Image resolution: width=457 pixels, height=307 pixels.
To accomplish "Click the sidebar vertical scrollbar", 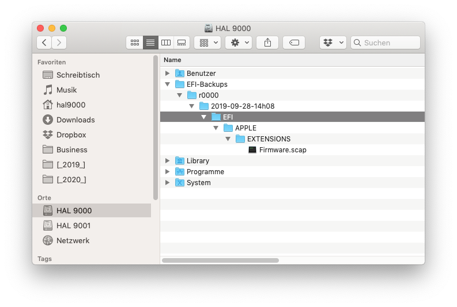I will 156,127.
